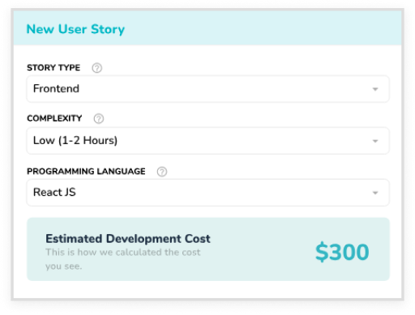Image resolution: width=415 pixels, height=315 pixels.
Task: Click 'This is how we calculated' text
Action: (104, 252)
